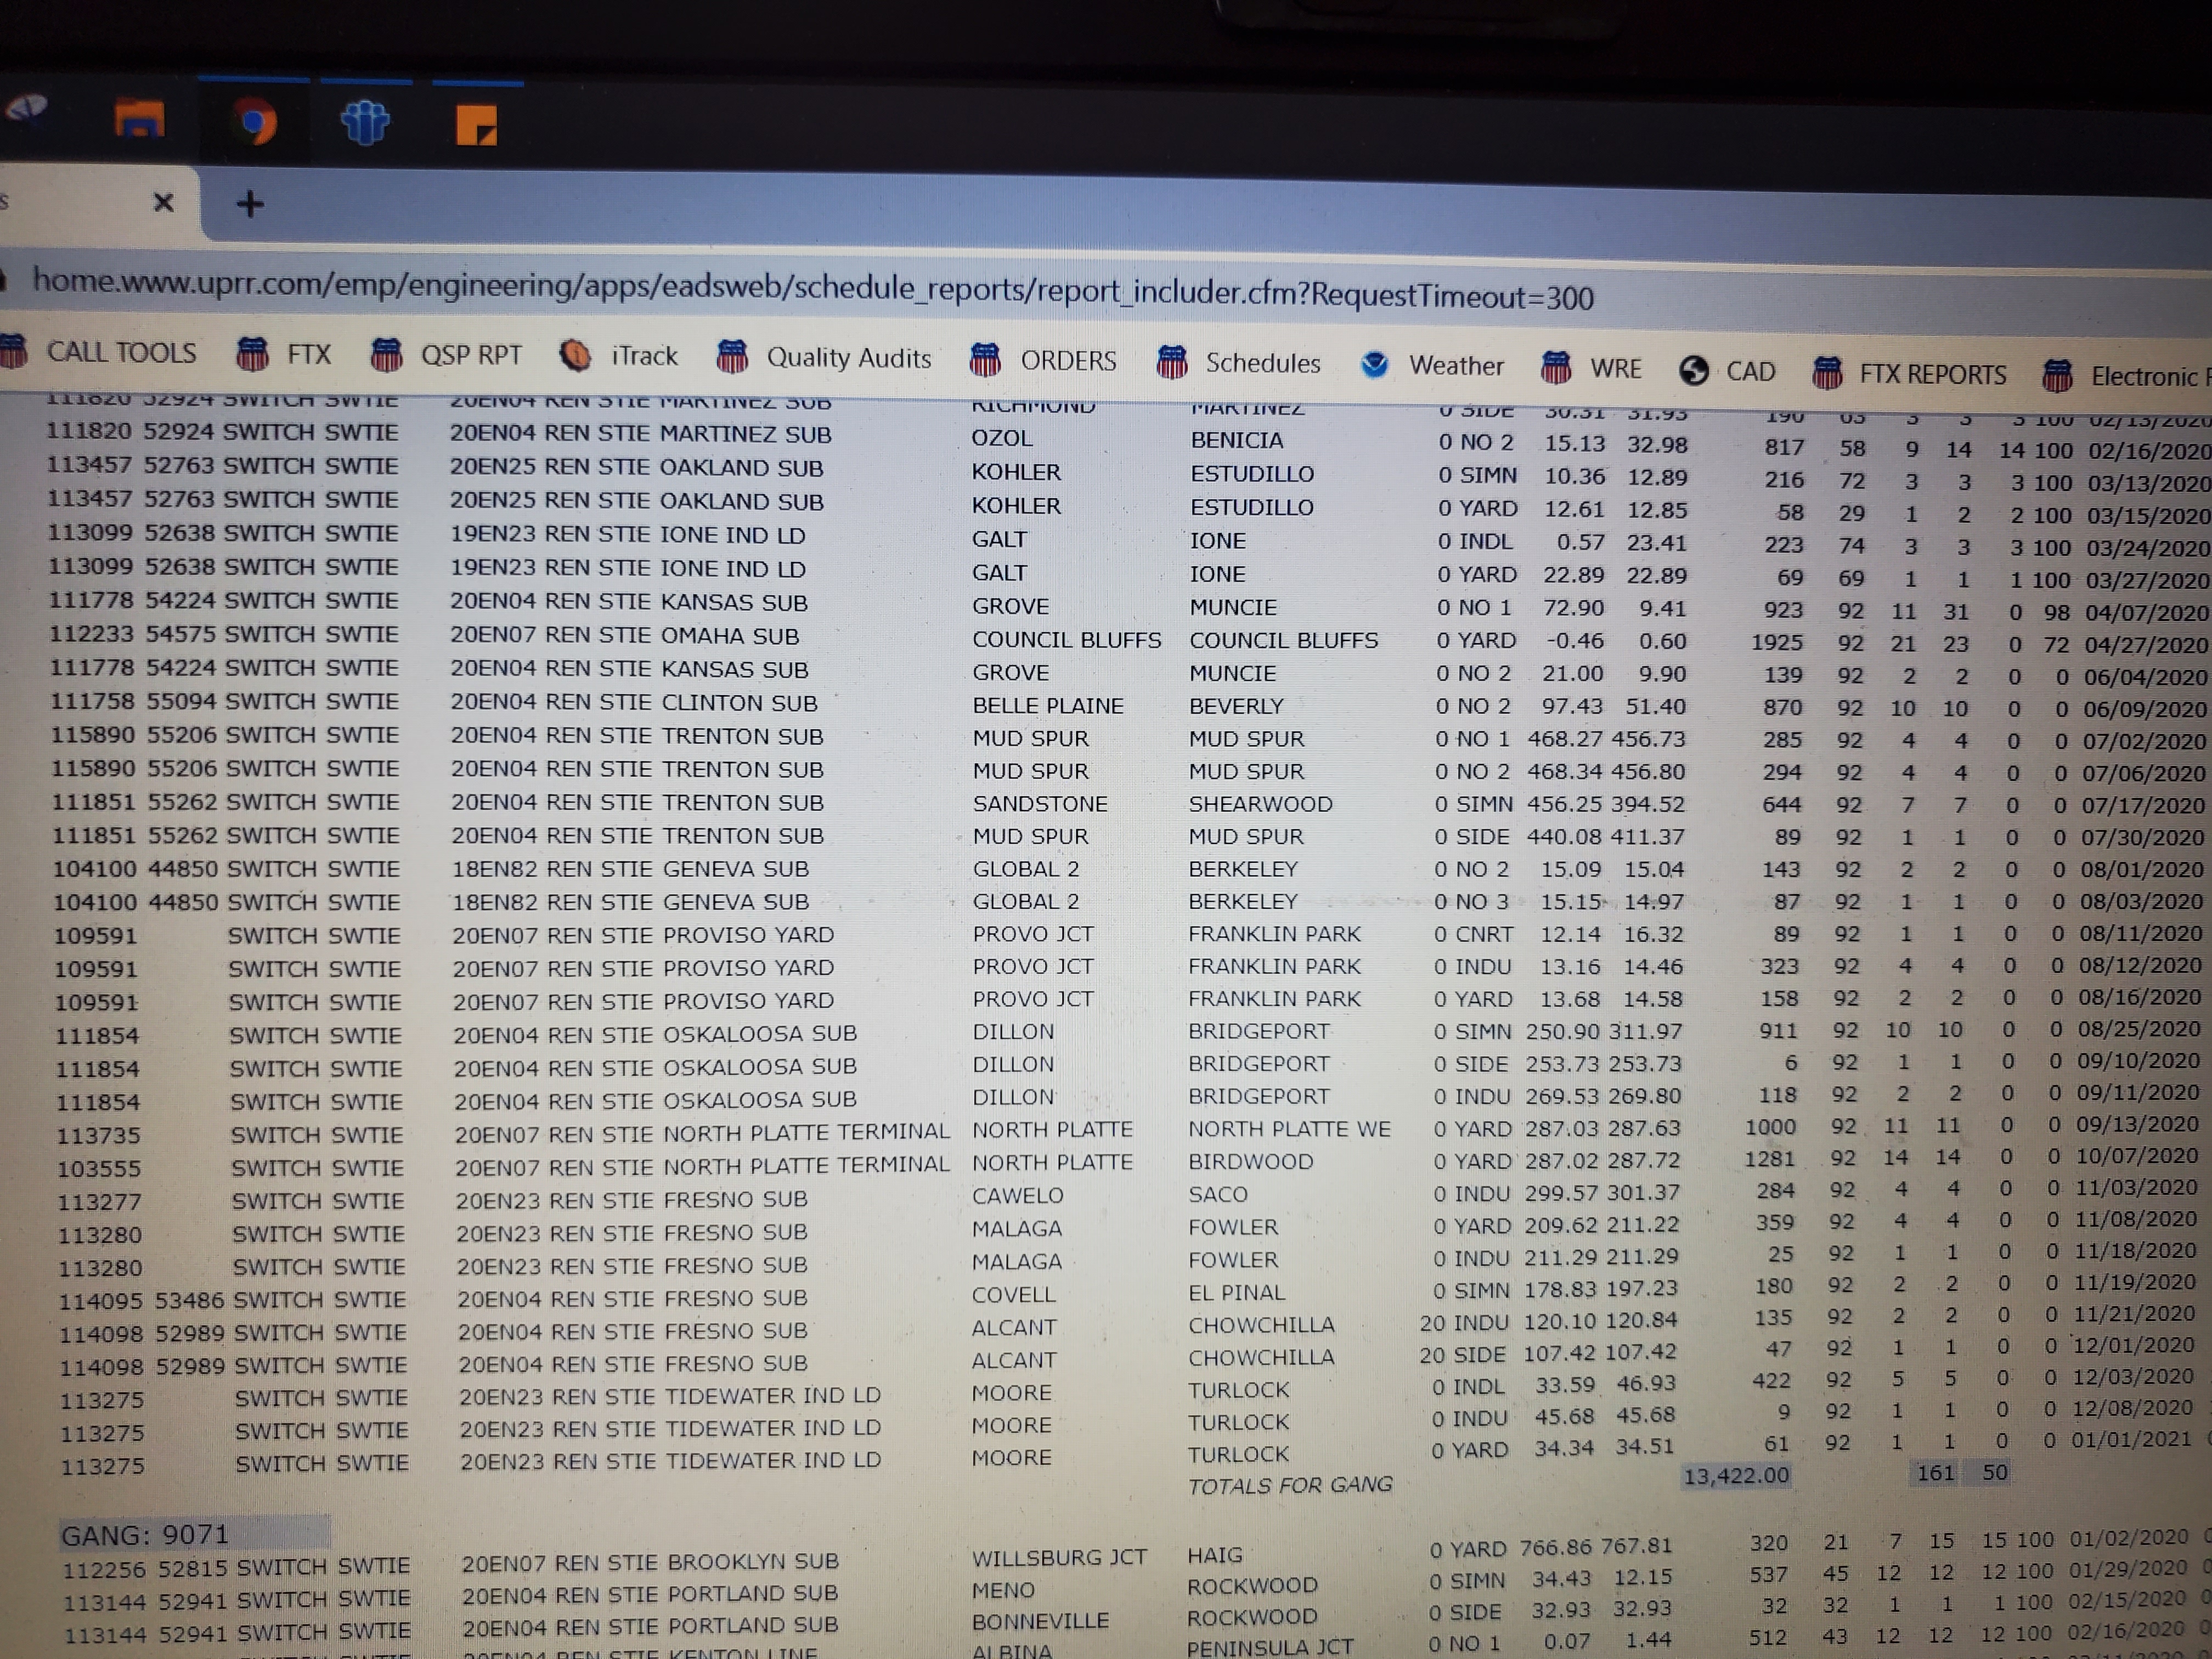Click the Weather bookmark icon

[1375, 365]
